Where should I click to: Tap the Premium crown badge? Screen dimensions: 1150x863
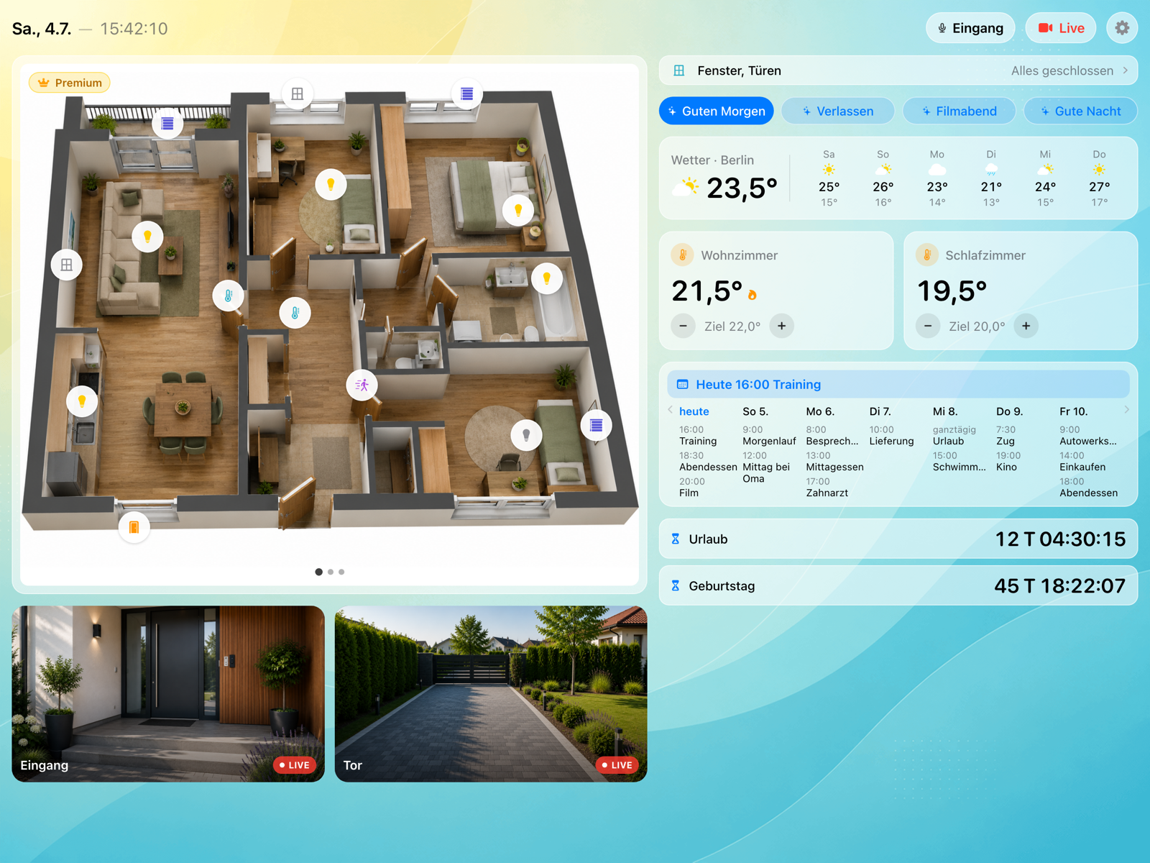click(x=70, y=83)
